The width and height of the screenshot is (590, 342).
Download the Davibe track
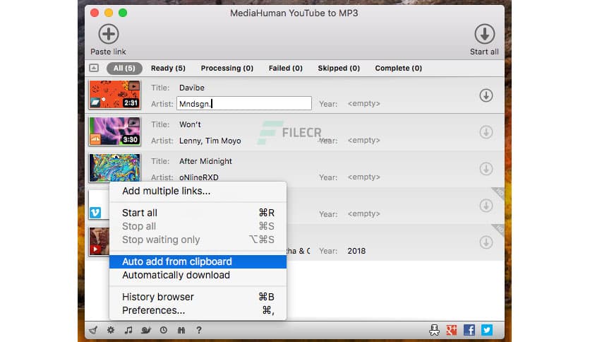point(486,95)
